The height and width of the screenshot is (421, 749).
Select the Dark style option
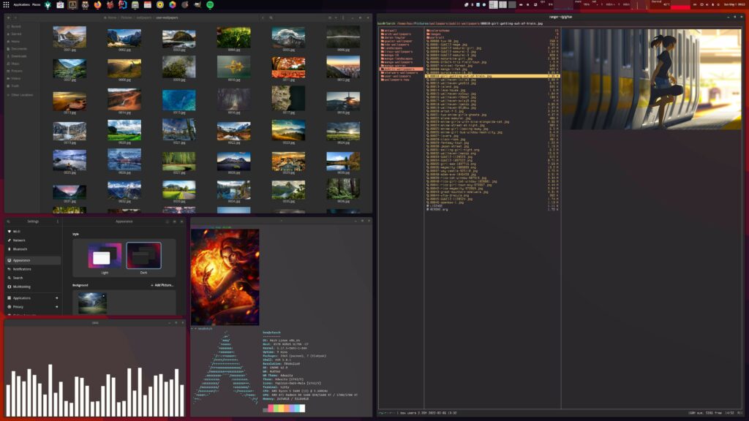[143, 257]
